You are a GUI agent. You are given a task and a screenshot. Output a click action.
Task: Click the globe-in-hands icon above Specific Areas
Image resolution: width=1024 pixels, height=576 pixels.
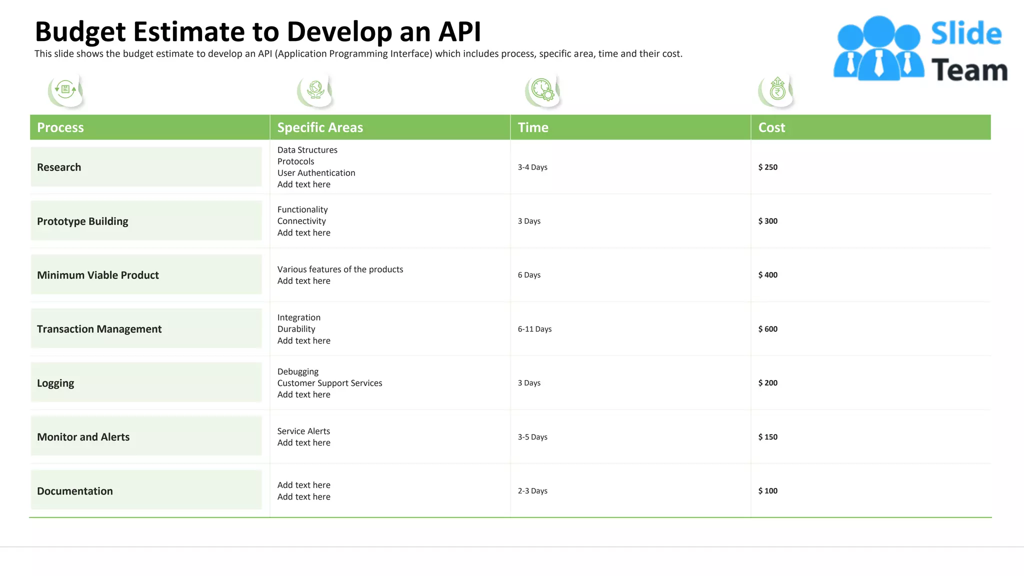click(x=315, y=90)
